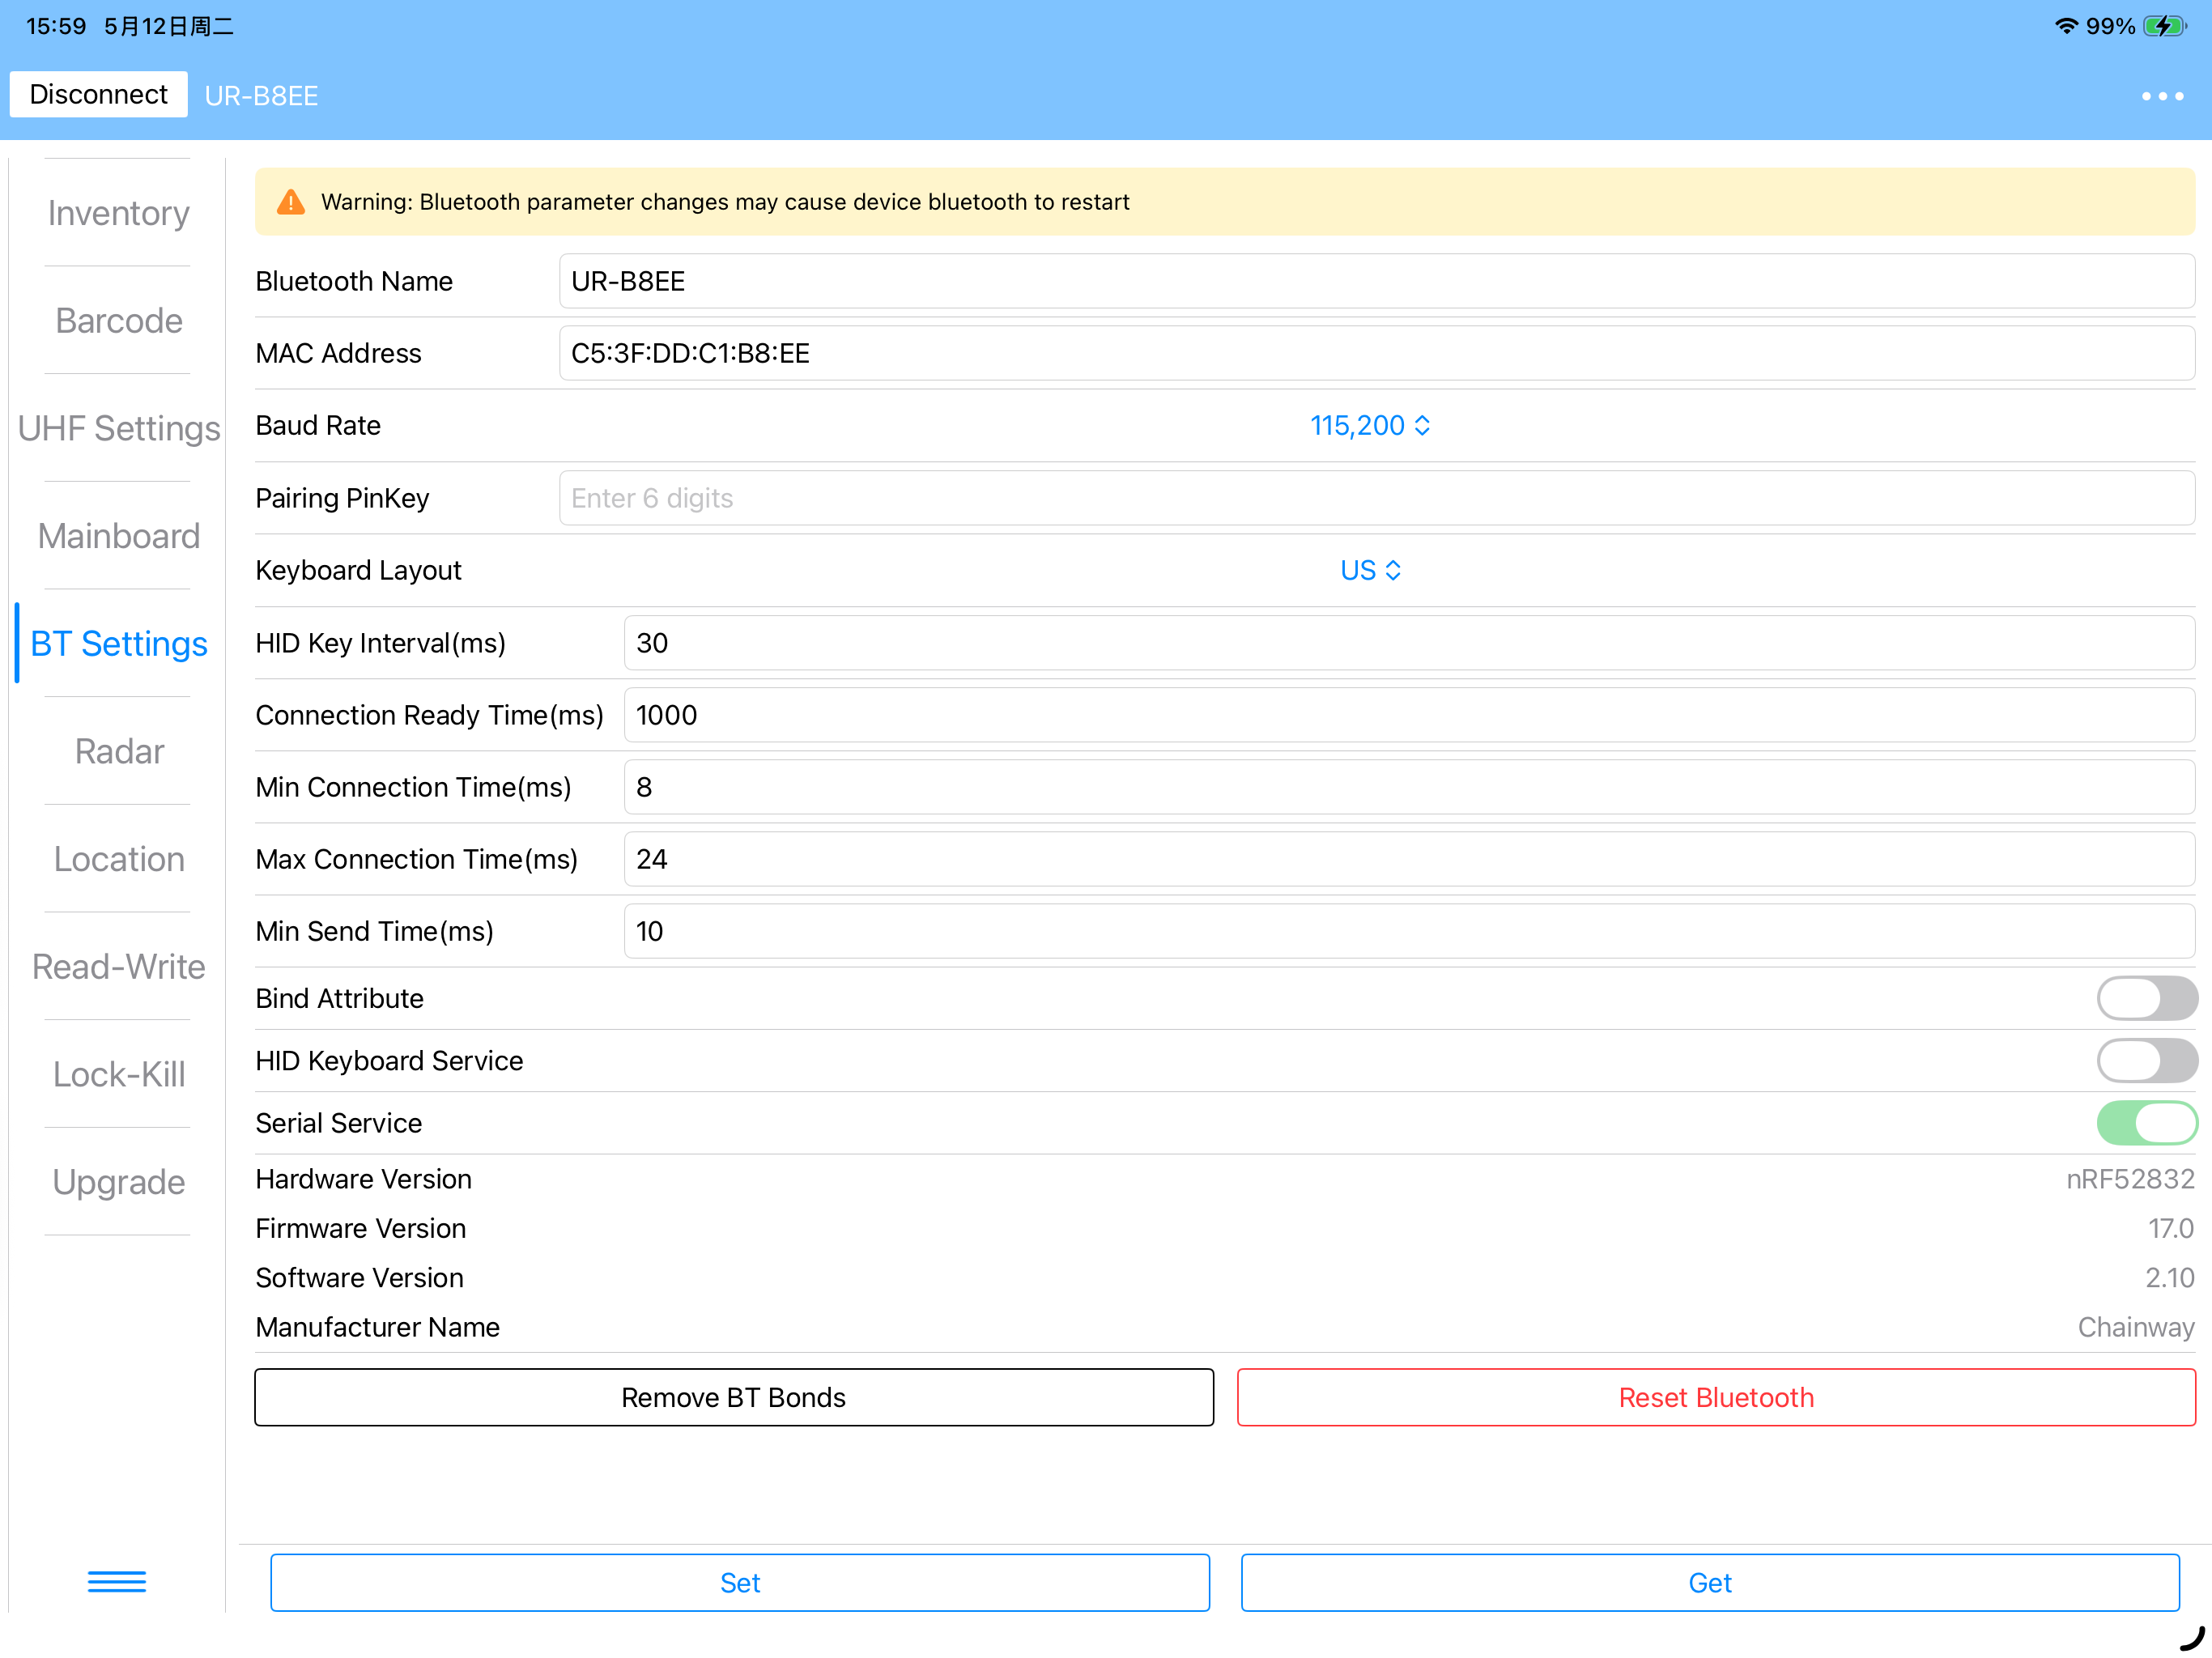Switch to the Barcode tab

click(118, 321)
